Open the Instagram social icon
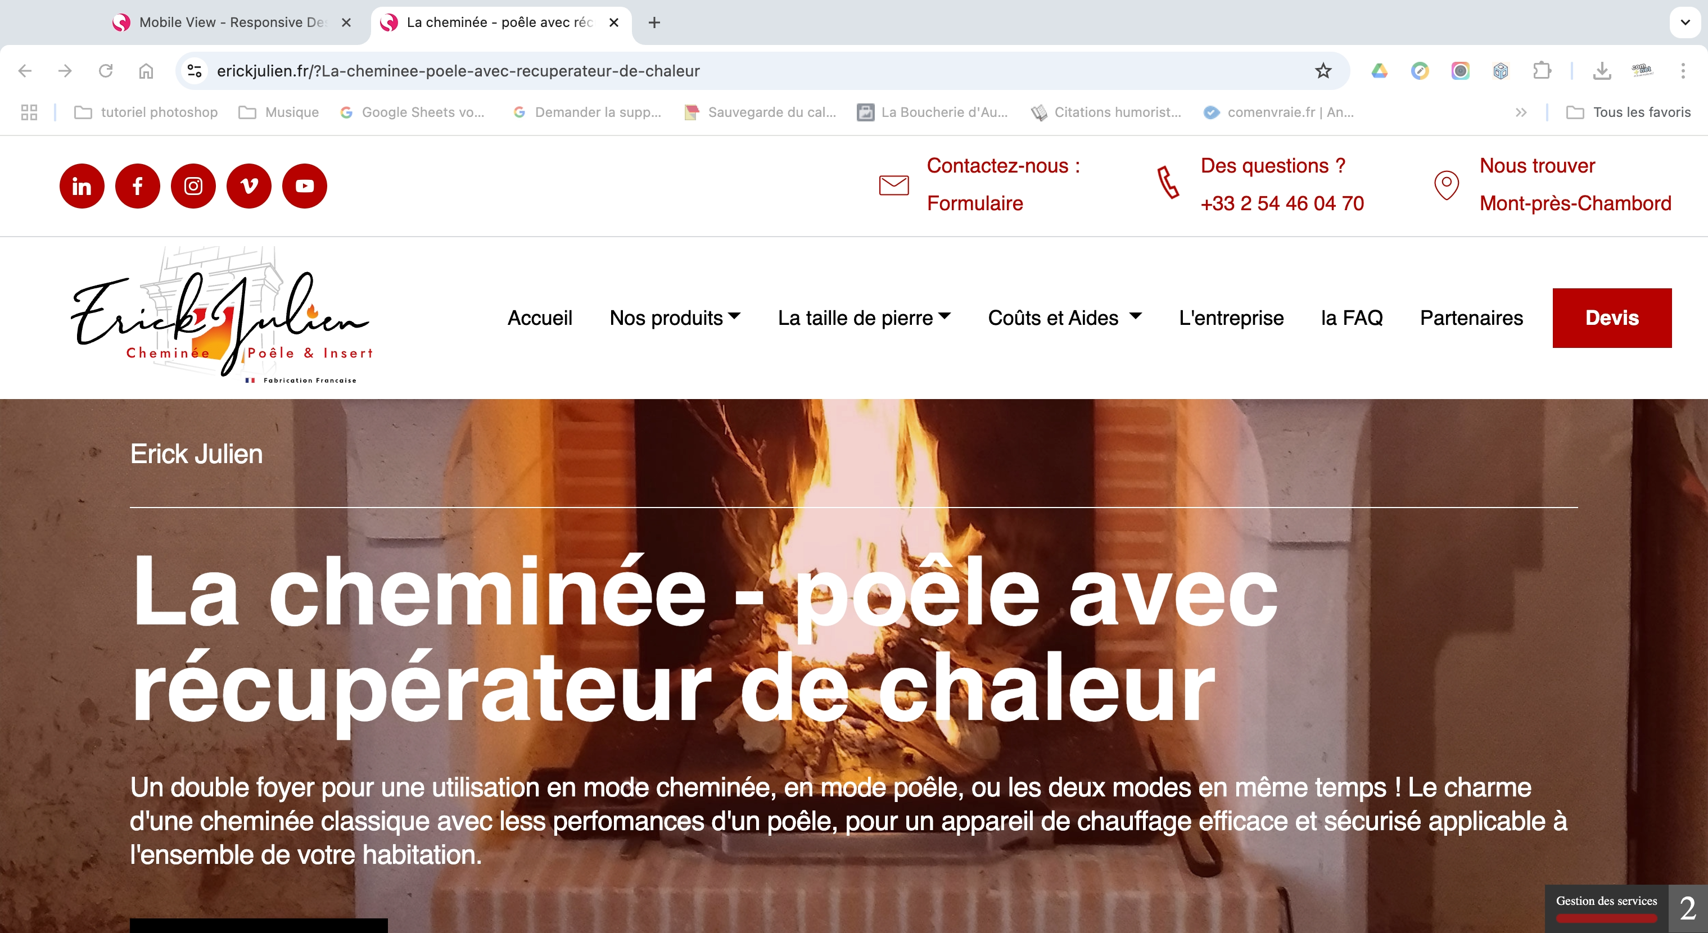The image size is (1708, 933). 193,185
